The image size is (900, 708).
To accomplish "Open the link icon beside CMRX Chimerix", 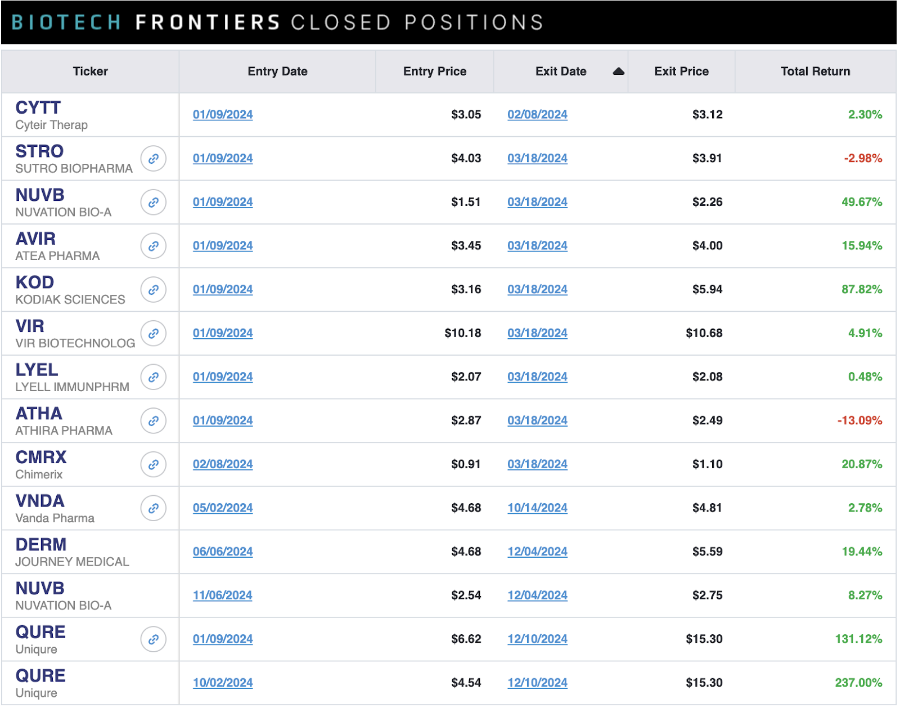I will tap(154, 465).
